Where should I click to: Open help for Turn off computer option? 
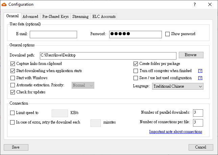(200, 71)
